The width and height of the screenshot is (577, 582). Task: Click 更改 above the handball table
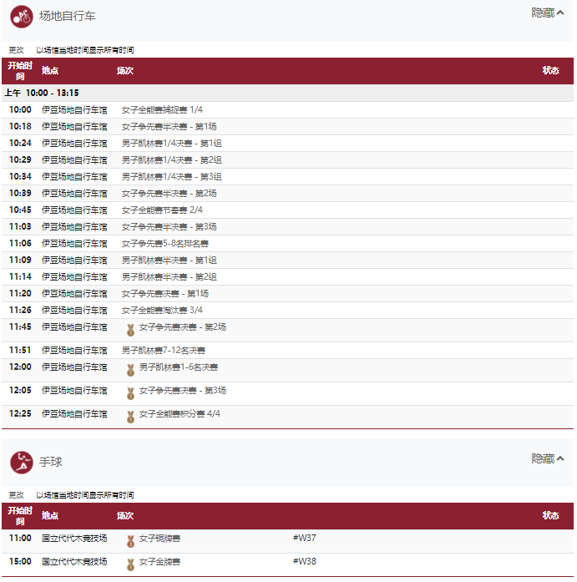tap(17, 495)
